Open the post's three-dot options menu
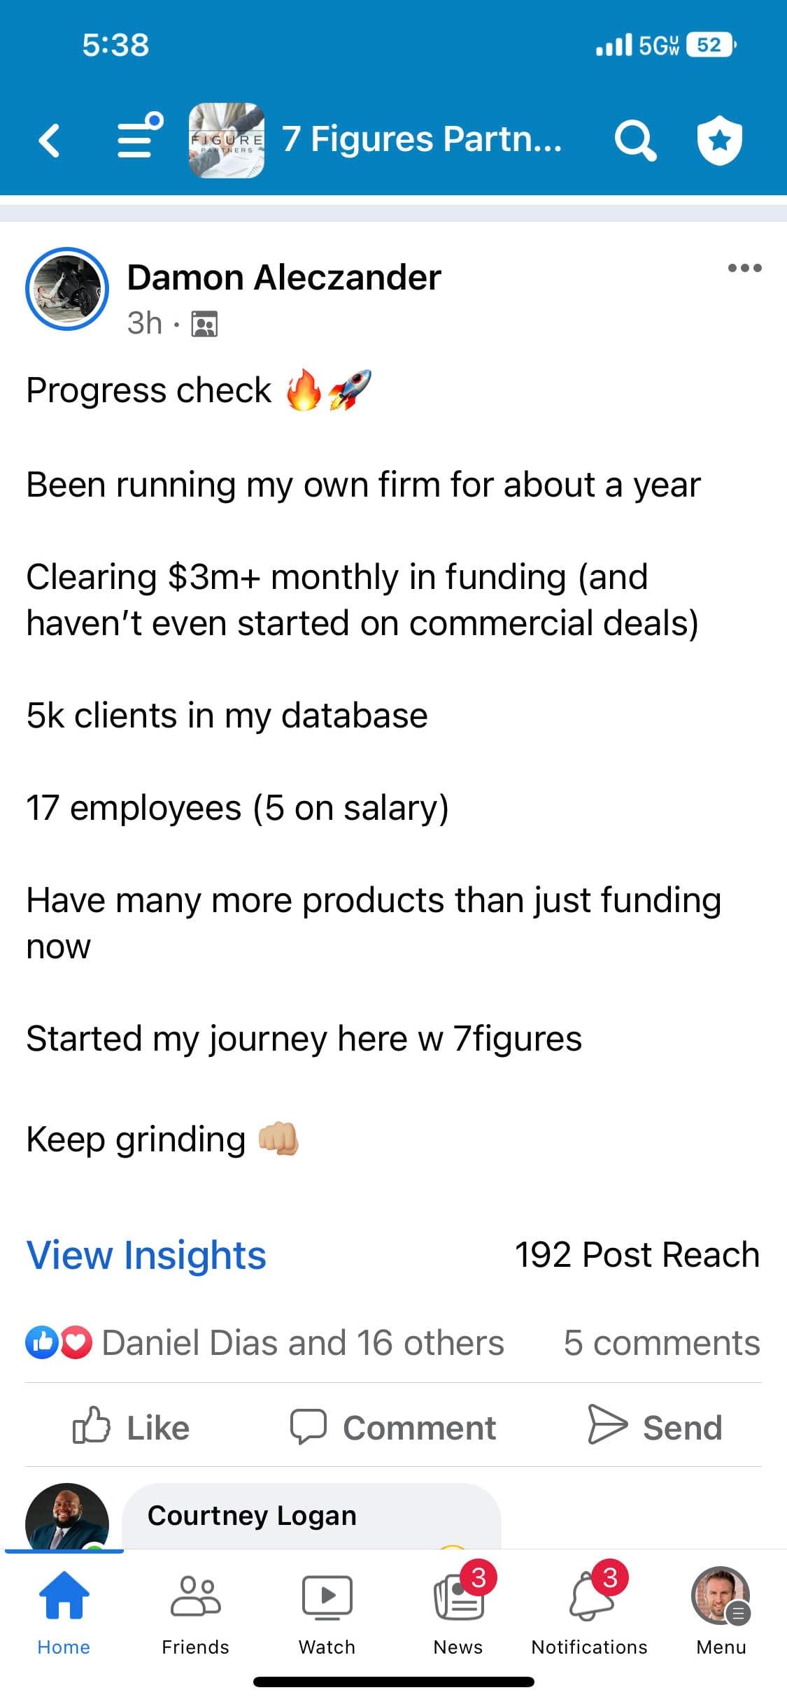 (x=744, y=268)
